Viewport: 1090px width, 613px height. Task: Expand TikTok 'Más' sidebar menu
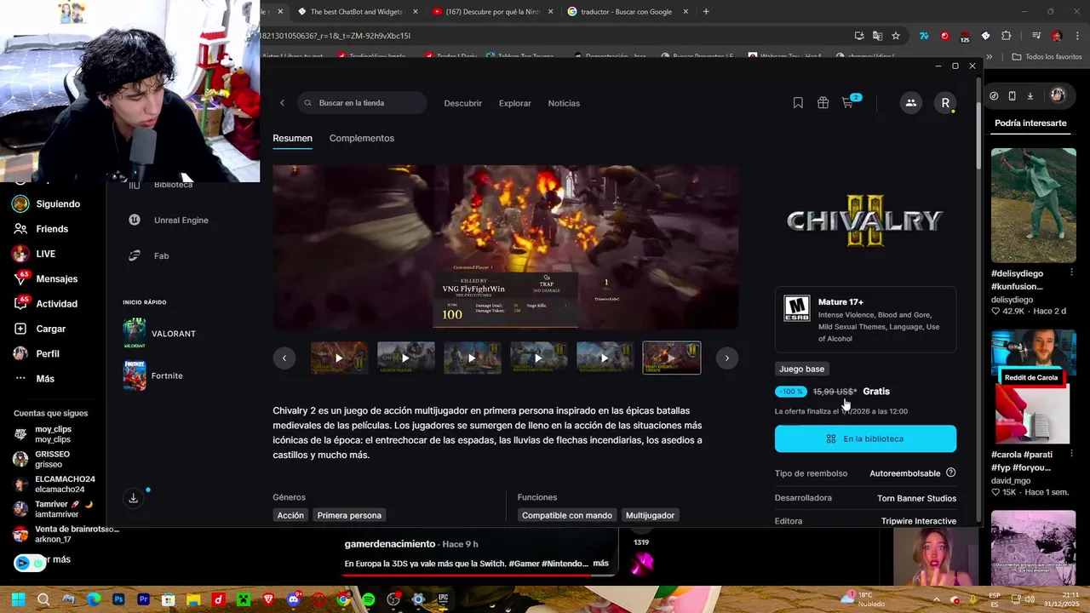(34, 378)
